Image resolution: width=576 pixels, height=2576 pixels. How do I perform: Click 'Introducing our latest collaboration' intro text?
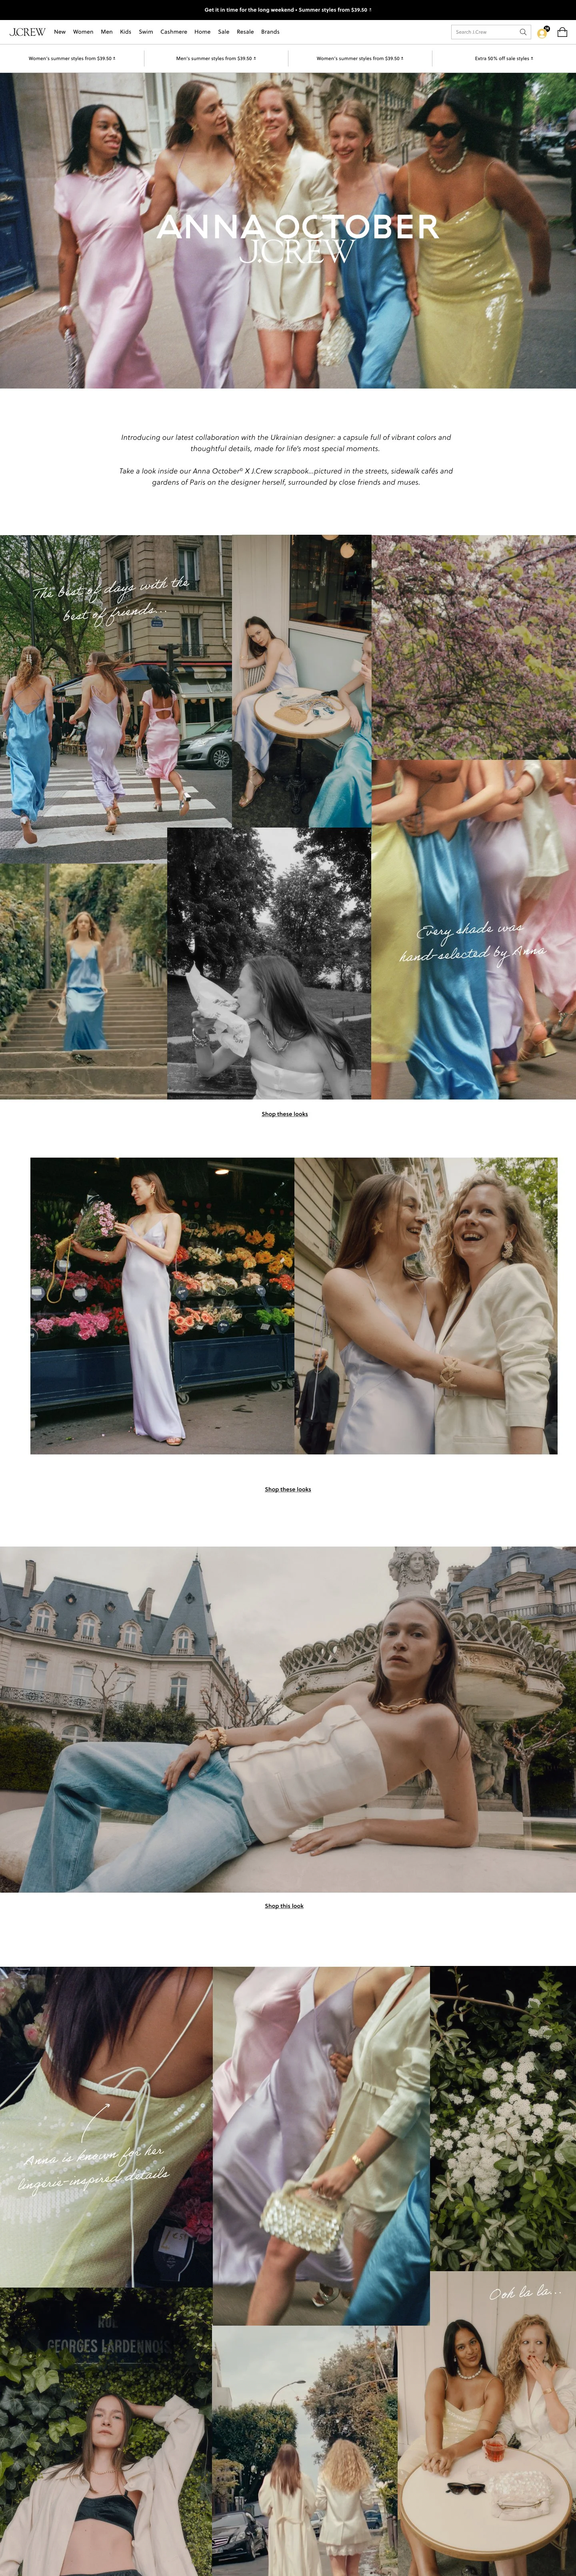(286, 443)
